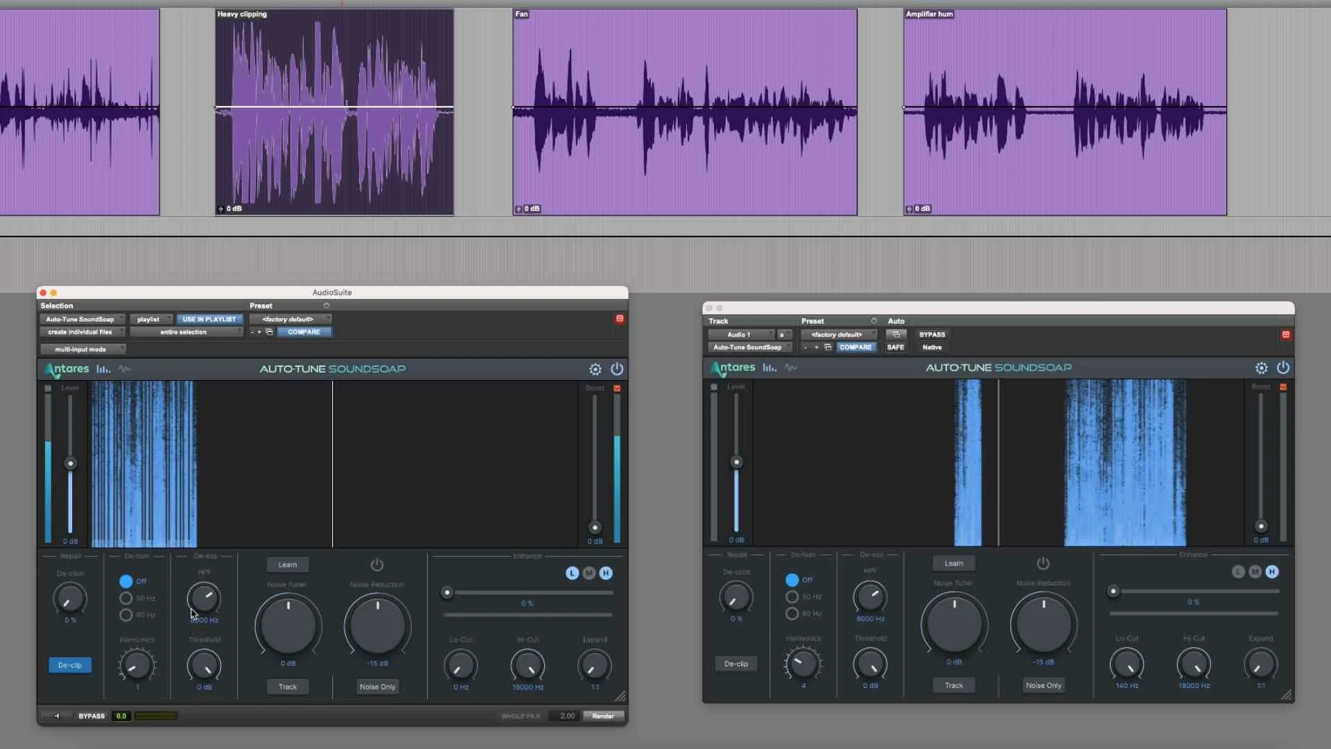
Task: Click spectrum bars view icon in AudioSuite plugin
Action: 103,369
